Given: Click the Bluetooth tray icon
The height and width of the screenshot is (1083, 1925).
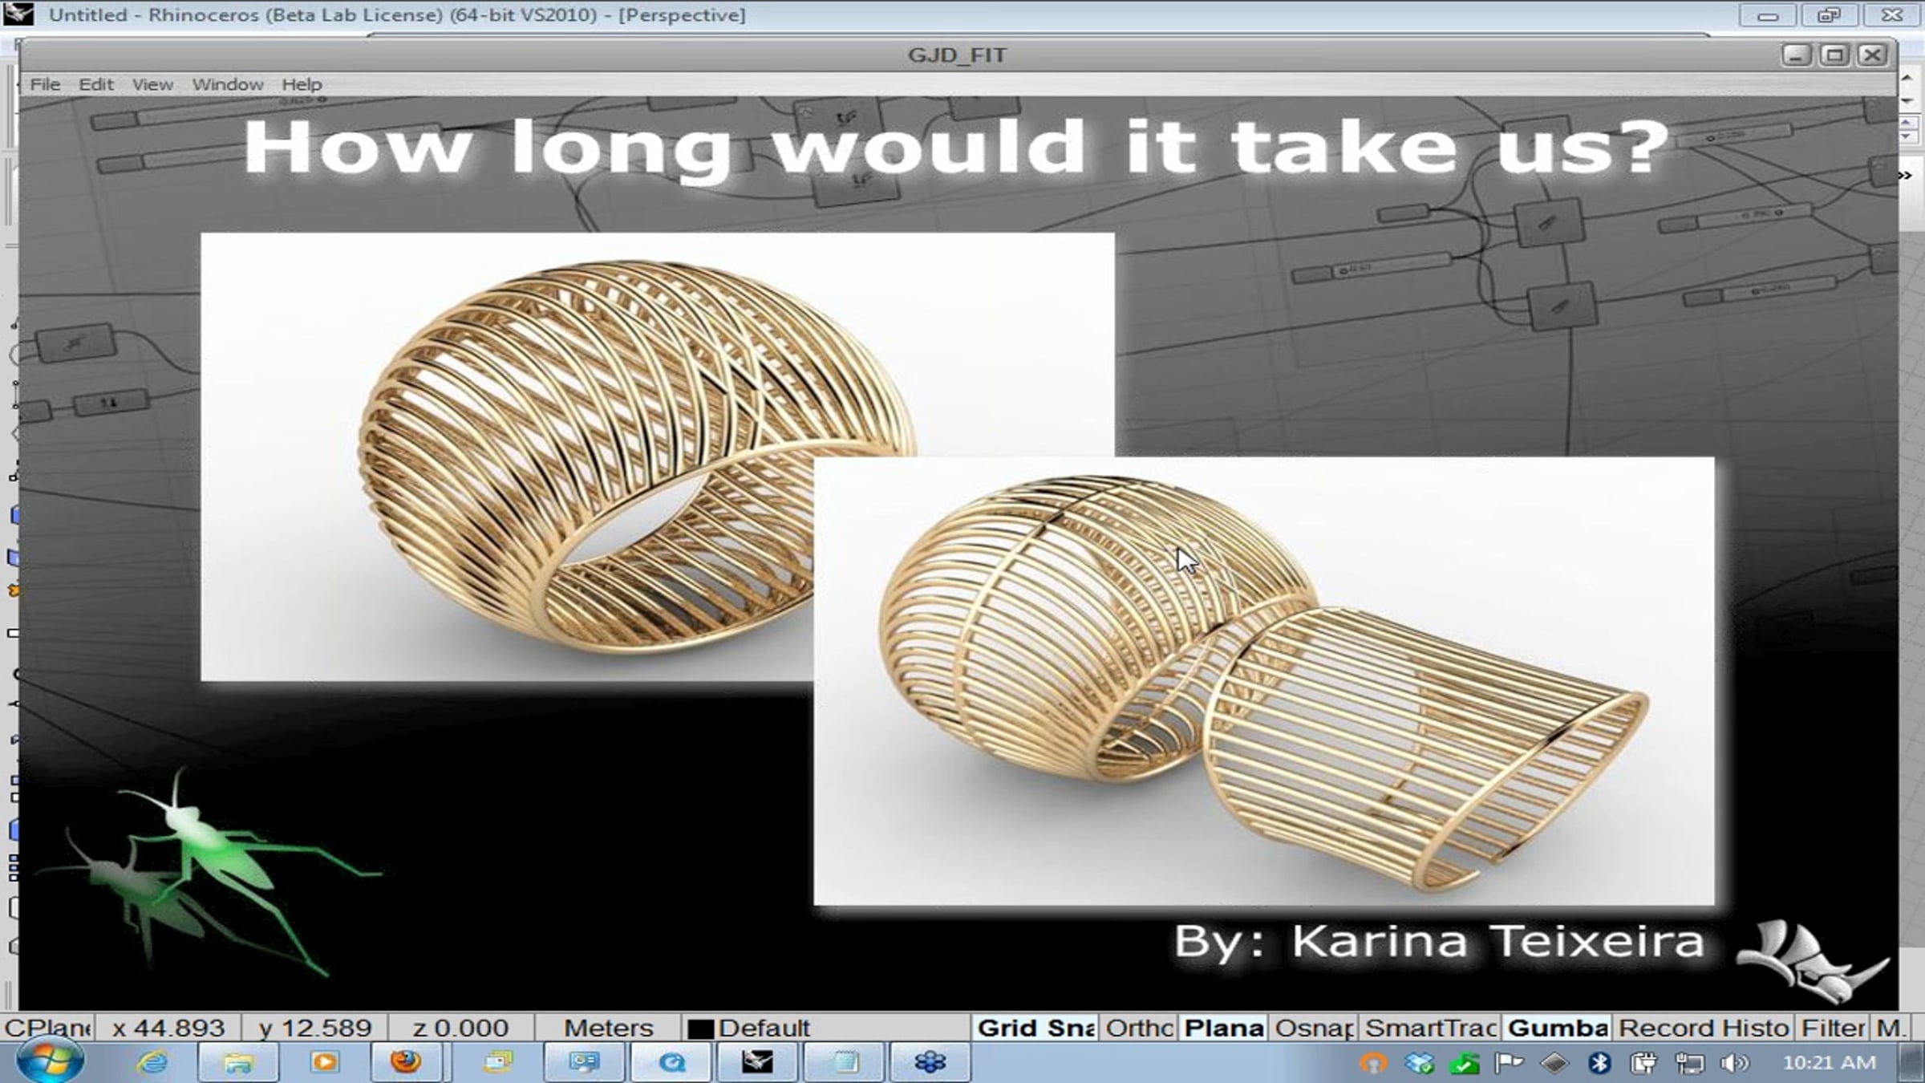Looking at the screenshot, I should click(x=1600, y=1063).
